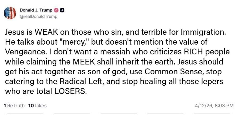238x121 pixels.
Task: Open the flag-painted profile avatar
Action: click(x=10, y=13)
